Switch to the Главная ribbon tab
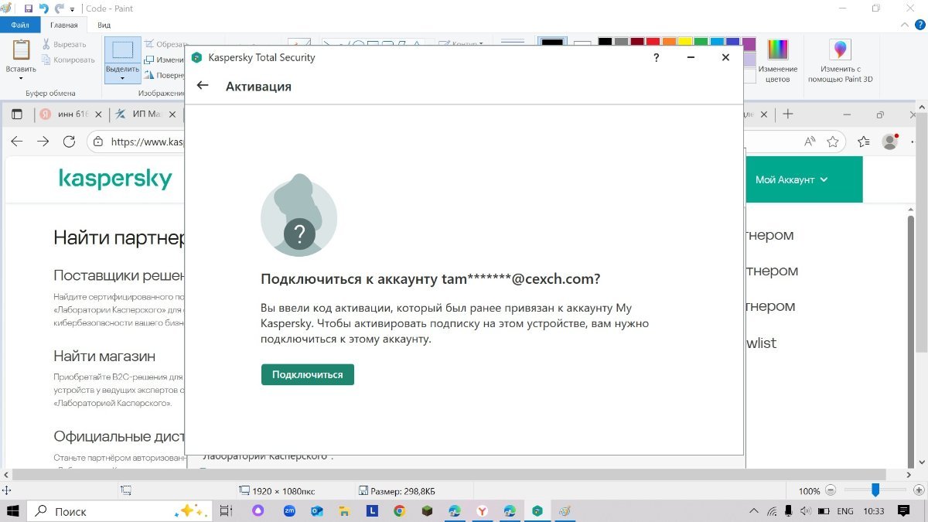 tap(64, 25)
